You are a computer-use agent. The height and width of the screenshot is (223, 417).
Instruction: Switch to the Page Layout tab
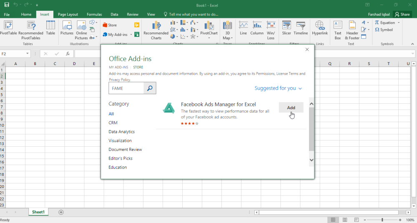point(68,14)
